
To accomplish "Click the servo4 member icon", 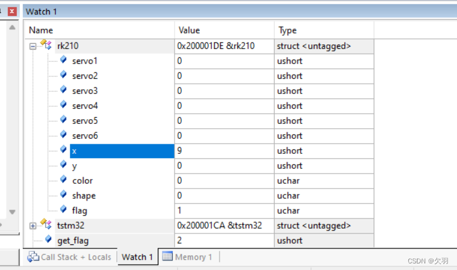I will coord(64,105).
